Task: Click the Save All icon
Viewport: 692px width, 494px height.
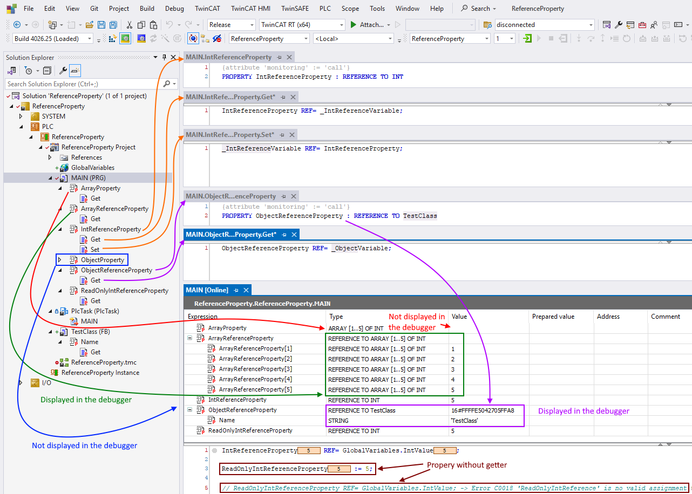Action: point(113,25)
